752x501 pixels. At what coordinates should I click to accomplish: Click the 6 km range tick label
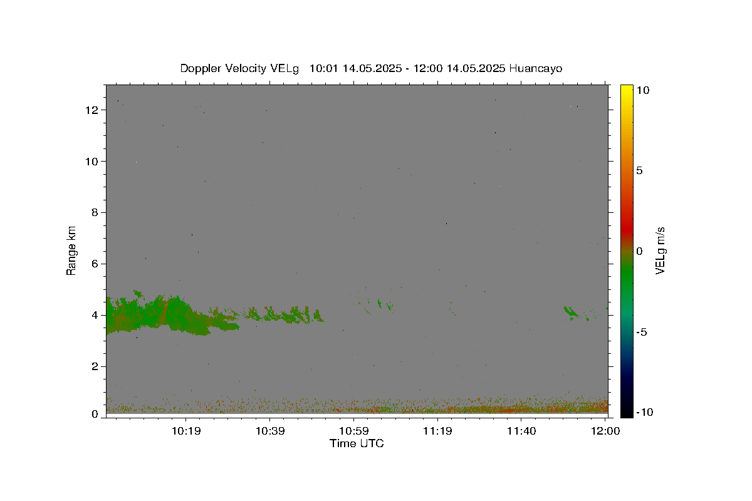pyautogui.click(x=96, y=264)
